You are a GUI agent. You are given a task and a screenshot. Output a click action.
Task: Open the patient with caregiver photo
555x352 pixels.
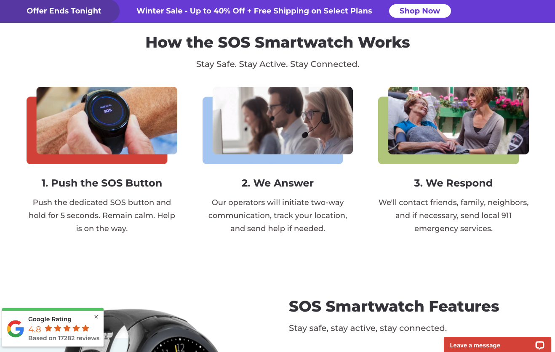tap(458, 120)
